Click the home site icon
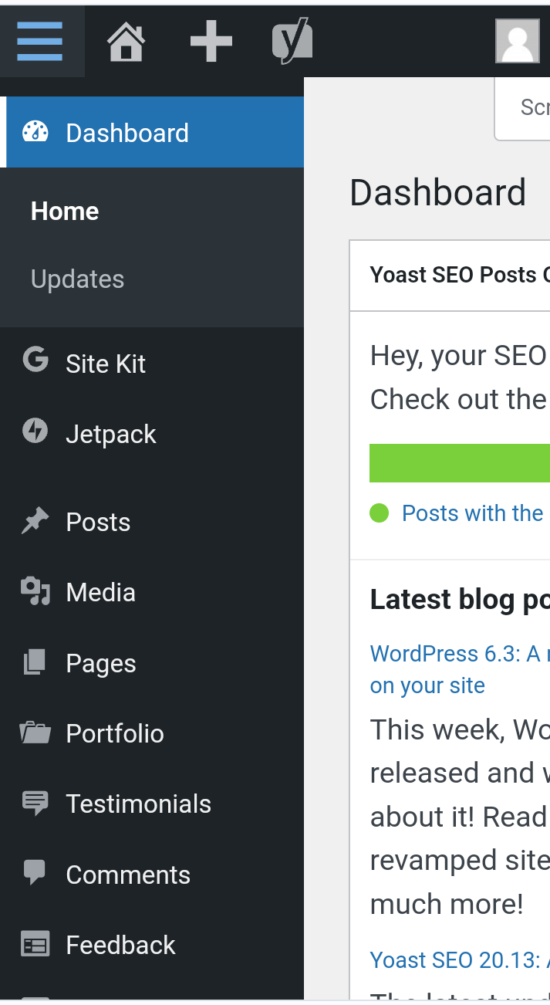 coord(127,41)
